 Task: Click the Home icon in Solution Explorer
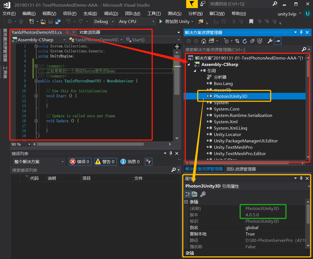(x=204, y=41)
